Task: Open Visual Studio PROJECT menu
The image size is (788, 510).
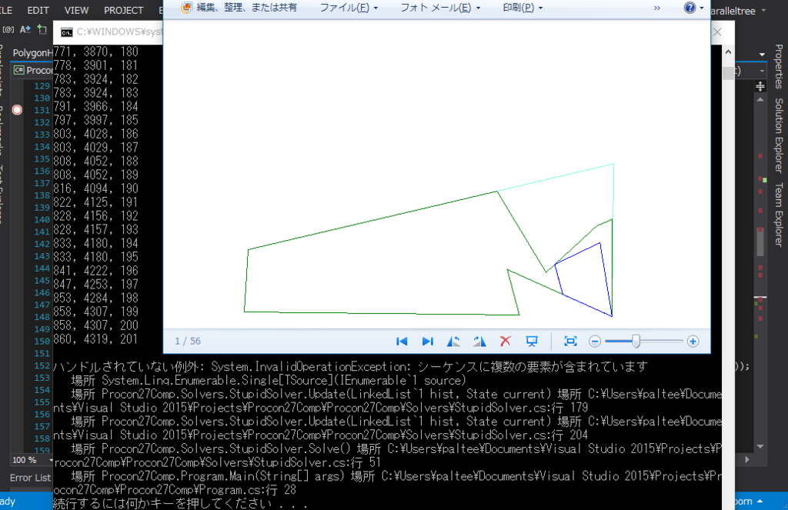Action: [123, 10]
